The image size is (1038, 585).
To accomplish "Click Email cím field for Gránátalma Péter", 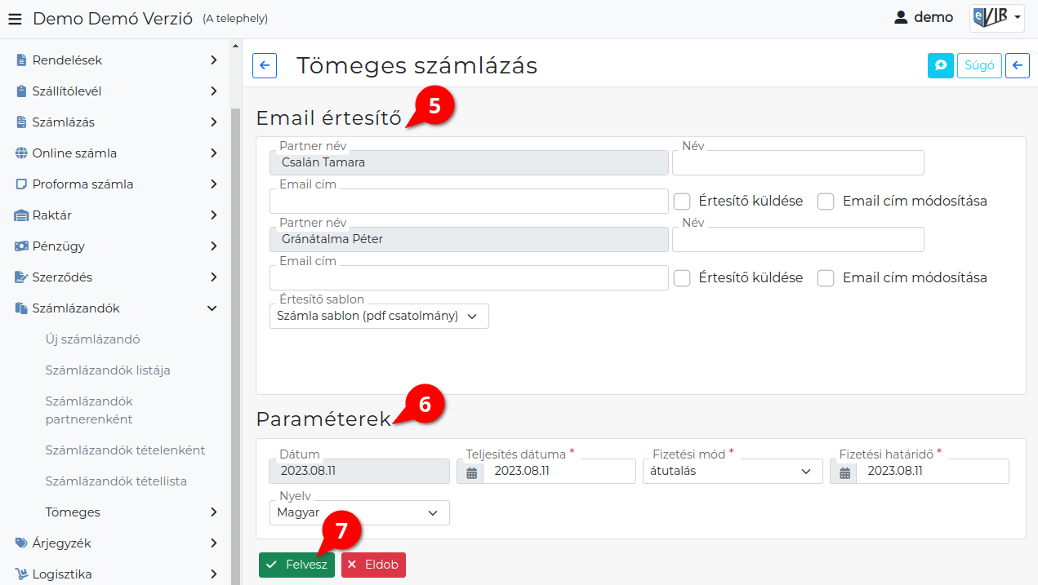I will [469, 278].
